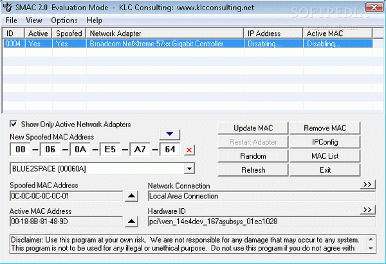Viewport: 386px width, 264px height.
Task: Open the File menu
Action: tap(12, 20)
